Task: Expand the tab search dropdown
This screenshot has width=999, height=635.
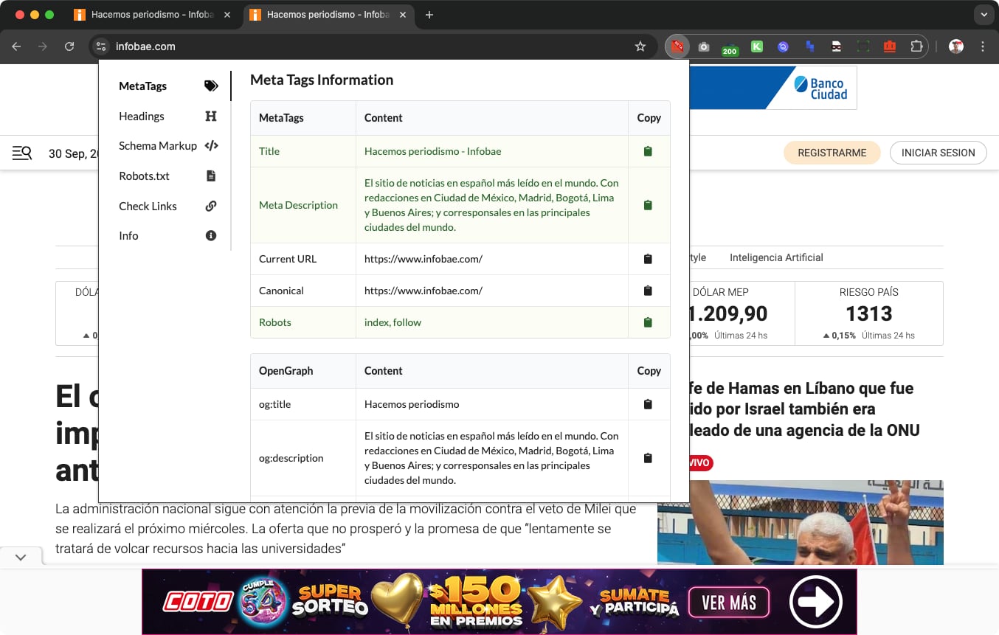Action: tap(984, 15)
